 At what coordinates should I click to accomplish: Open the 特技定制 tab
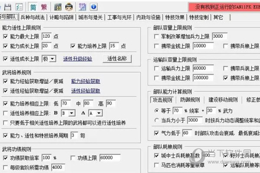tap(199, 17)
